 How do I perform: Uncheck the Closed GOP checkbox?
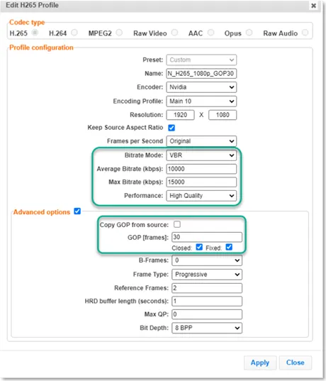tap(199, 247)
